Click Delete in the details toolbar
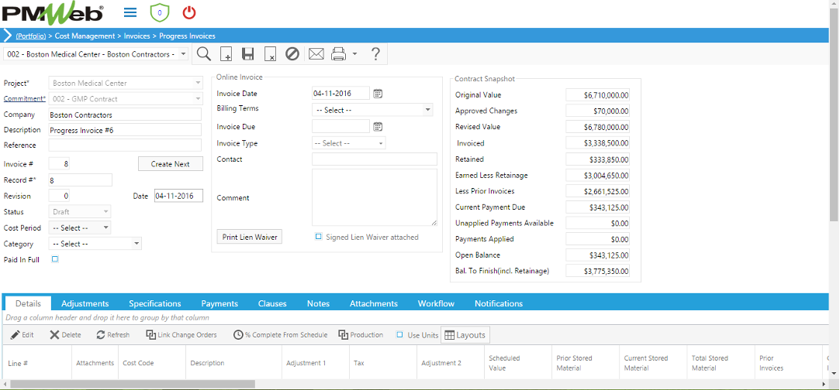This screenshot has height=390, width=840. (x=65, y=335)
